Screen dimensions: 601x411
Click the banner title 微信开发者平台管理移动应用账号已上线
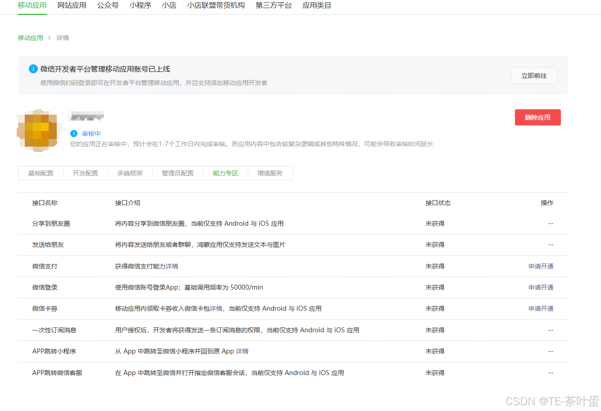pyautogui.click(x=105, y=69)
